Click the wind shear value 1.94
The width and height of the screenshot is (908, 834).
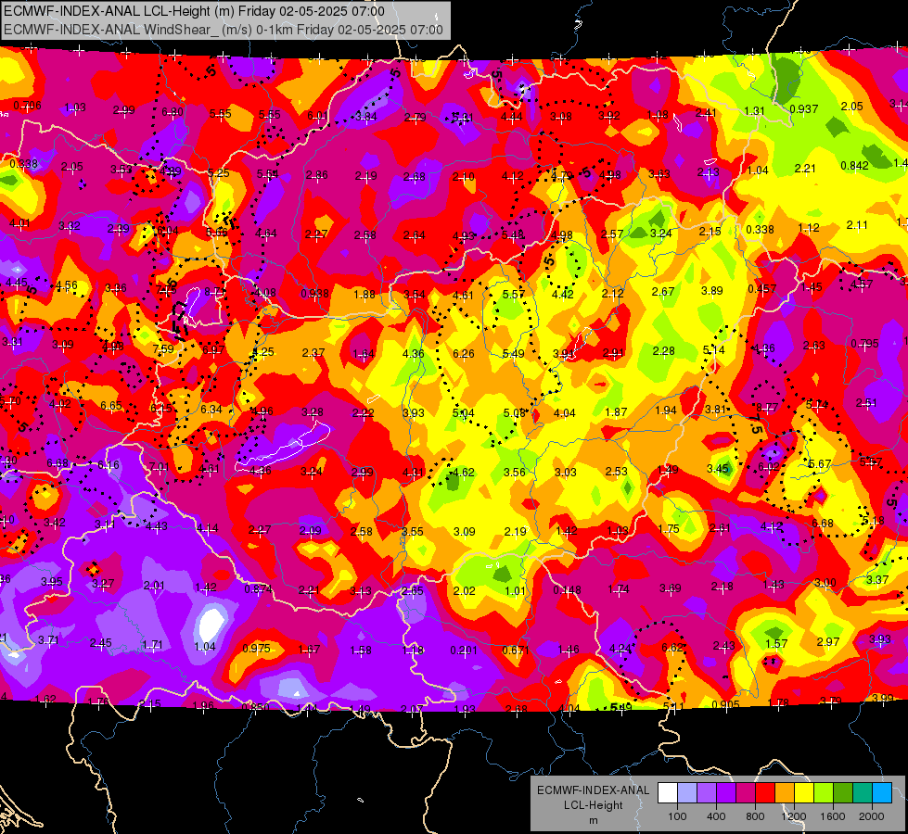666,411
